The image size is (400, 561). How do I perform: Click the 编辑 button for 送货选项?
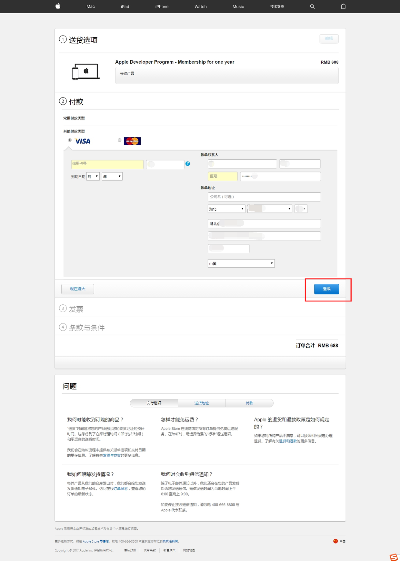pos(329,39)
